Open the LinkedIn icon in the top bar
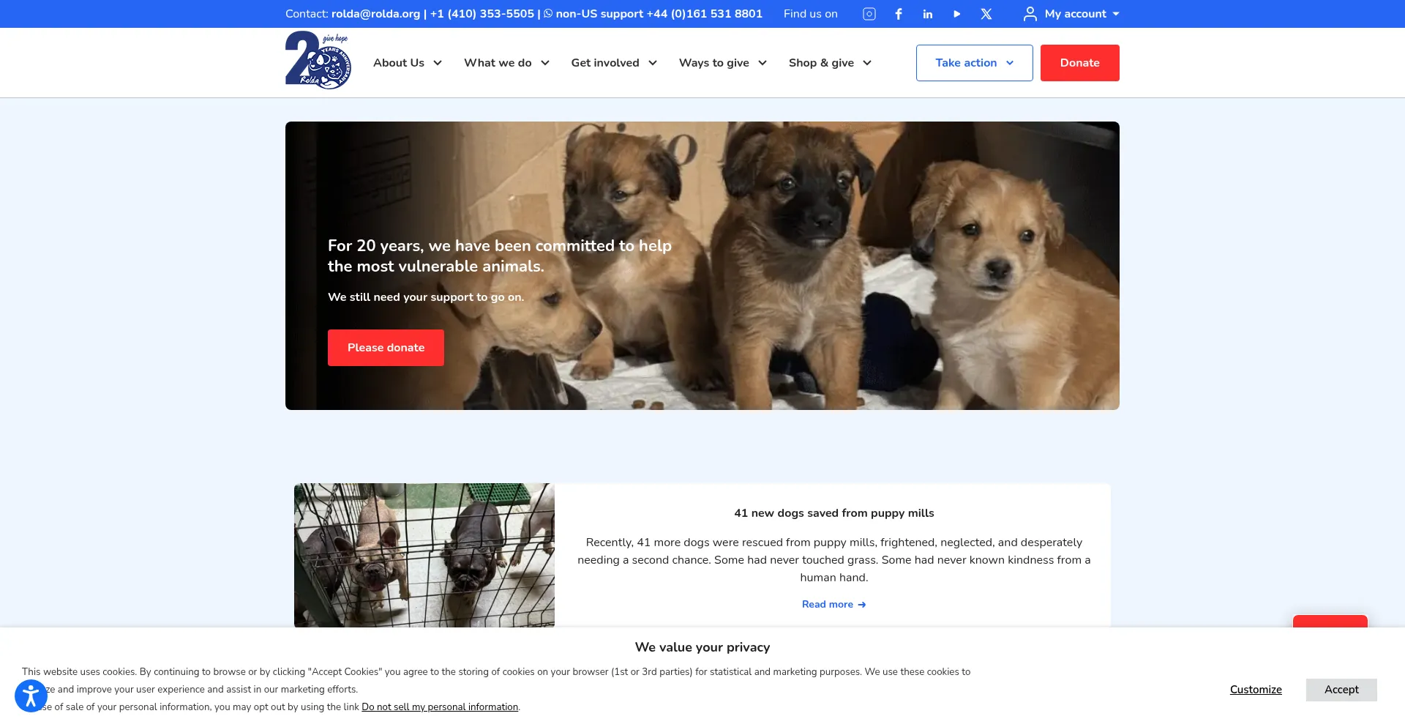Screen dimensions: 1405x727 (928, 14)
